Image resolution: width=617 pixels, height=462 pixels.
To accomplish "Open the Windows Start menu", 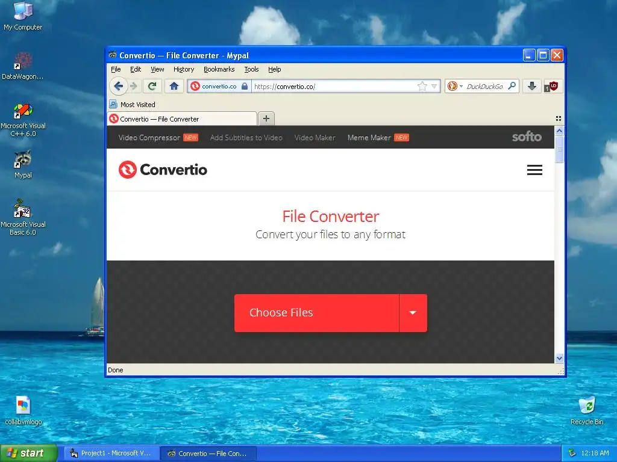I will point(29,453).
